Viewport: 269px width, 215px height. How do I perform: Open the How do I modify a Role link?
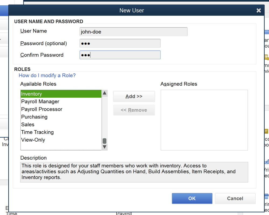tap(47, 76)
